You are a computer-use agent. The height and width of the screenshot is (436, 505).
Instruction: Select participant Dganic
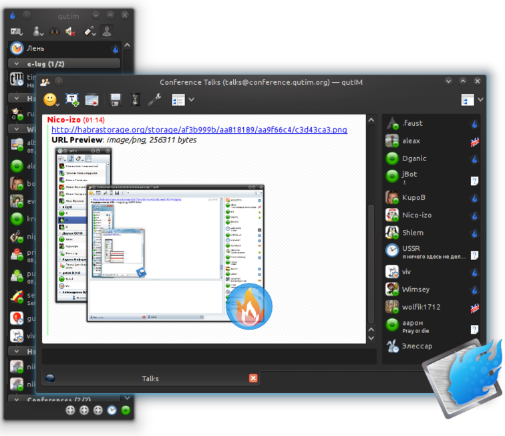click(x=432, y=158)
